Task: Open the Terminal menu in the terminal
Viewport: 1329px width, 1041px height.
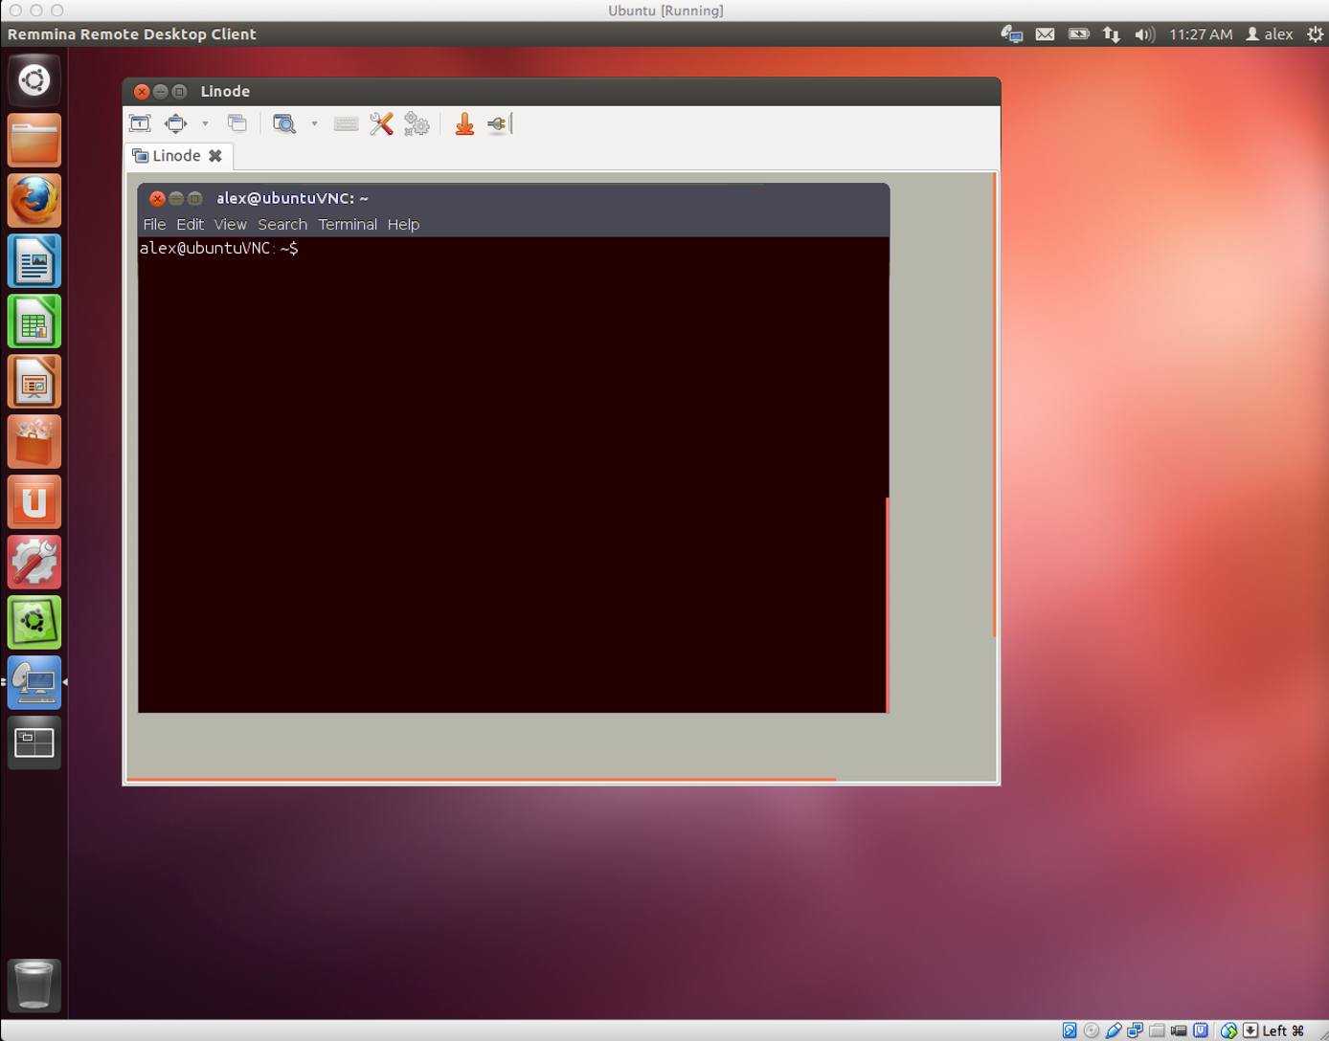Action: (x=348, y=224)
